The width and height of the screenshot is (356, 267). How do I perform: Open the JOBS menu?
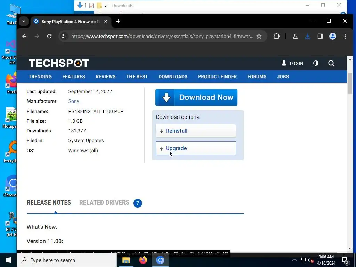coord(283,77)
